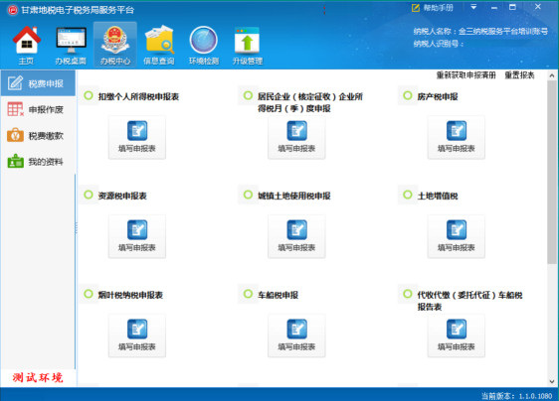Open the title bar dropdown arrow menu
The width and height of the screenshot is (559, 401).
click(x=473, y=7)
